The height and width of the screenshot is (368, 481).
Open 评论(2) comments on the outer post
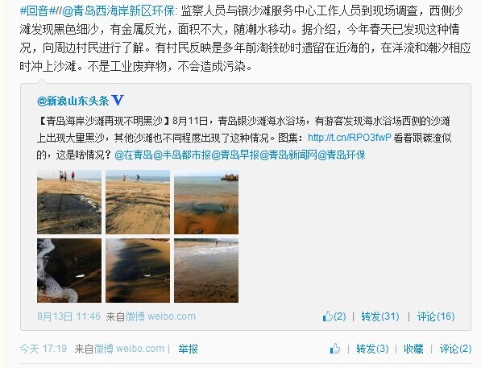pyautogui.click(x=455, y=349)
